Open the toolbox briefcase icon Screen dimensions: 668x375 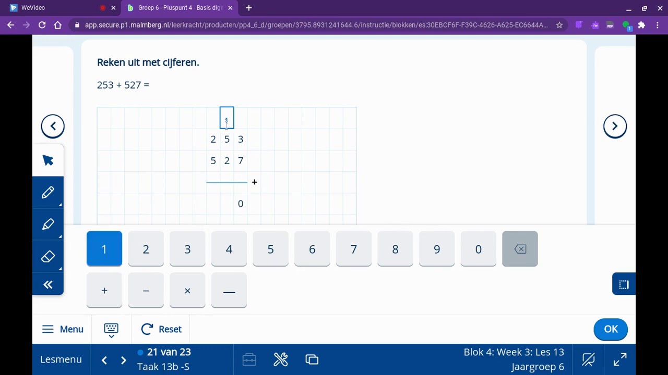tap(249, 359)
